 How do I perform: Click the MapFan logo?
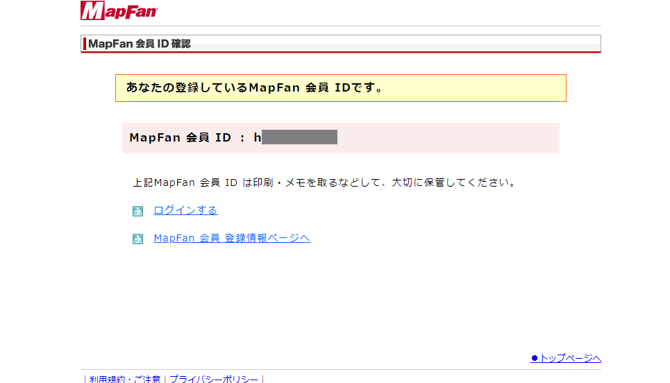[119, 10]
